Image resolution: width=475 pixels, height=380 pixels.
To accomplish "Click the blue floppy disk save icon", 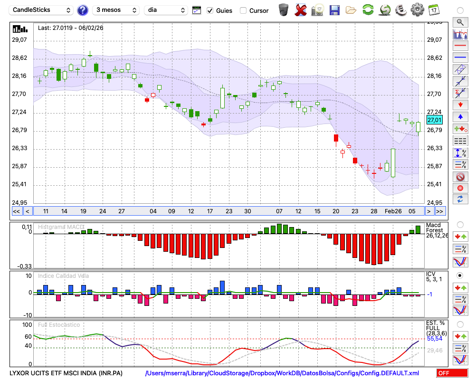I will coord(334,10).
